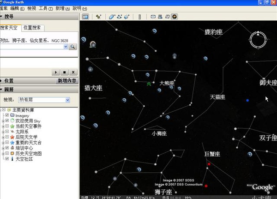Collapse the 搜尋 panel header
The height and width of the screenshot is (199, 277).
click(39, 17)
